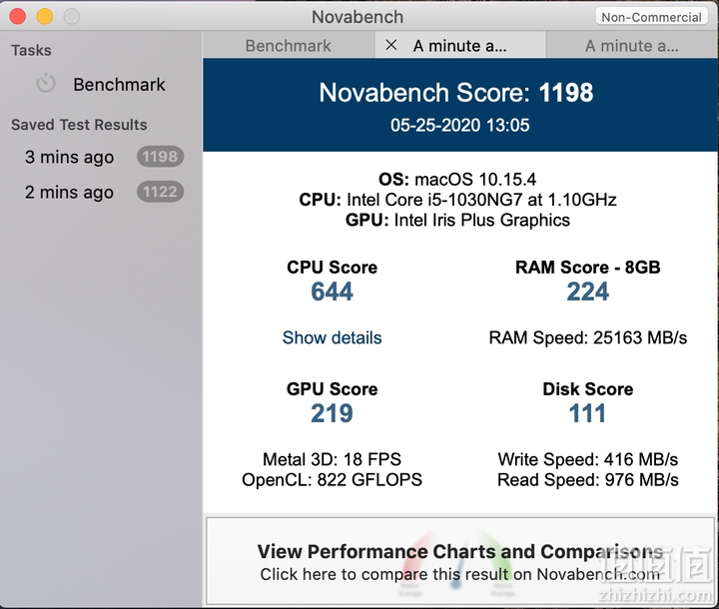Click the 'Saved Test Results' sidebar heading
Screen dimensions: 719x609
[79, 125]
